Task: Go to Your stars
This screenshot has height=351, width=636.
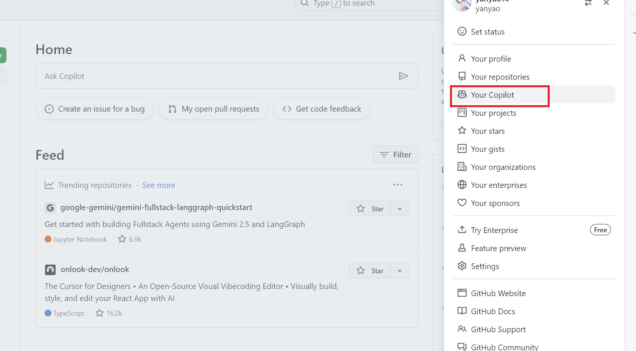Action: (x=534, y=131)
